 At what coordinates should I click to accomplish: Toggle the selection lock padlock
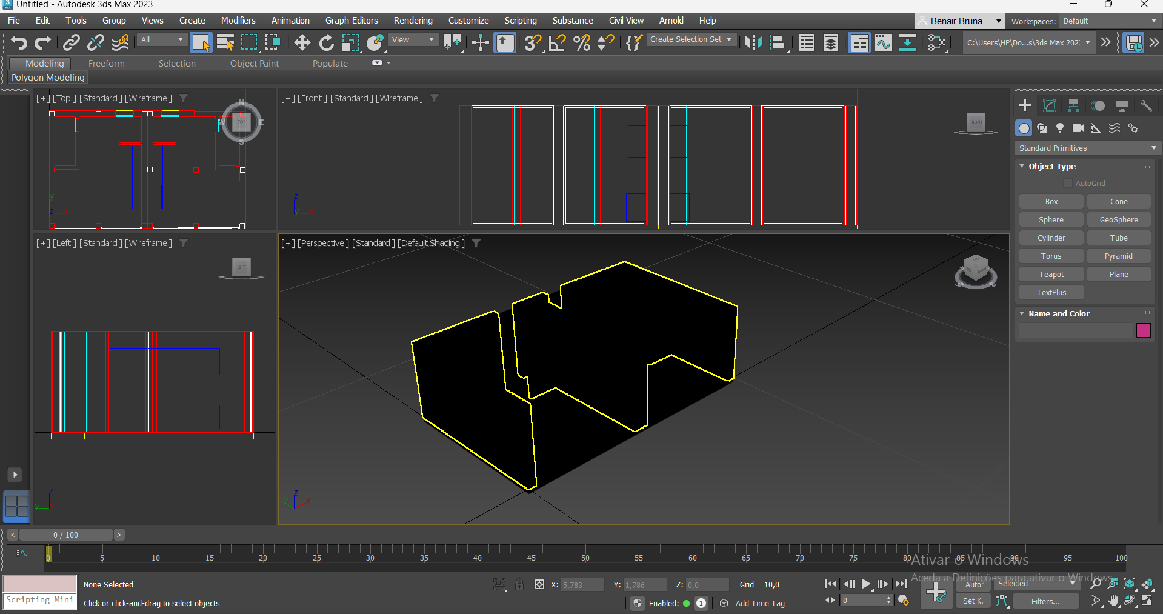click(519, 584)
